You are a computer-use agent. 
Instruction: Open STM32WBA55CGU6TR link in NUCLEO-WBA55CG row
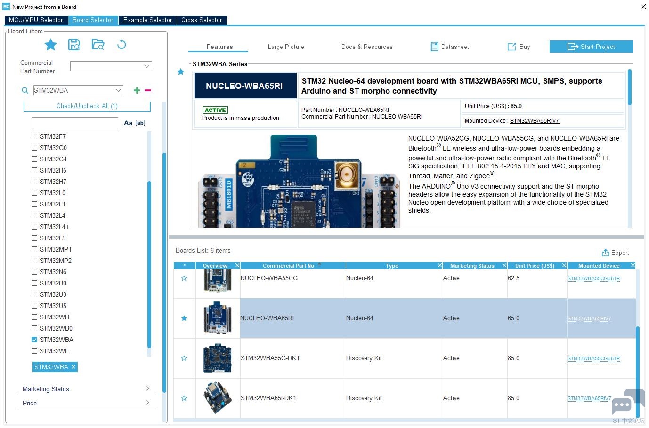tap(593, 278)
